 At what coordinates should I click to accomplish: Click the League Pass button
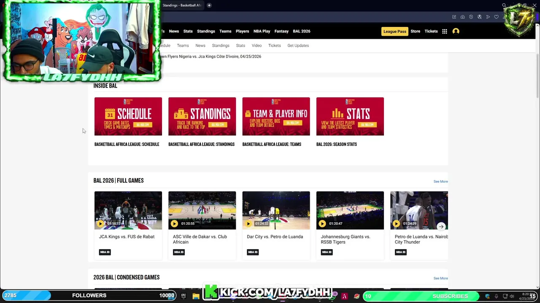tap(395, 31)
